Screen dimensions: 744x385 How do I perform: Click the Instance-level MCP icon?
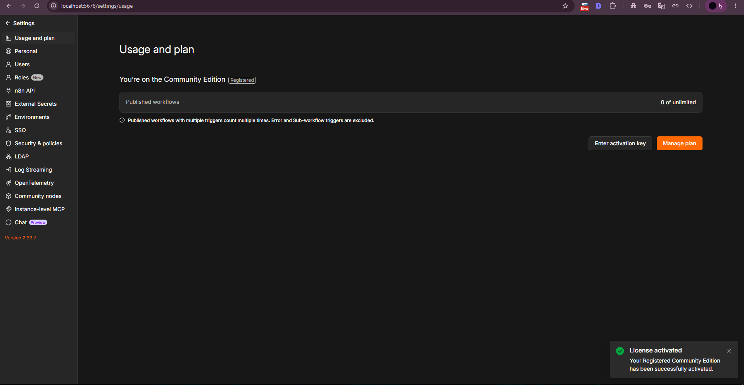click(9, 209)
